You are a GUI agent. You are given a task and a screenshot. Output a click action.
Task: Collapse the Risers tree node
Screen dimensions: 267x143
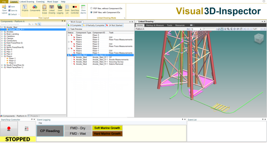click(x=2, y=56)
